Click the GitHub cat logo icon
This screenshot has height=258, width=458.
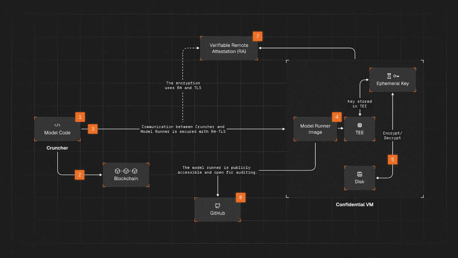click(x=217, y=205)
